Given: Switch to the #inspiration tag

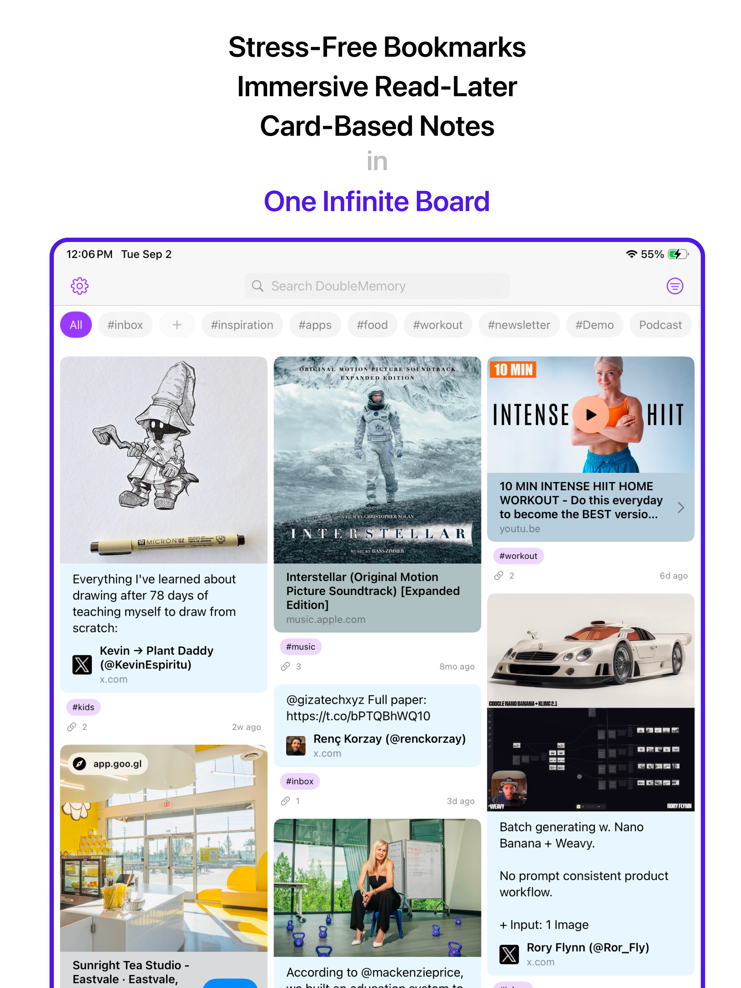Looking at the screenshot, I should 242,325.
